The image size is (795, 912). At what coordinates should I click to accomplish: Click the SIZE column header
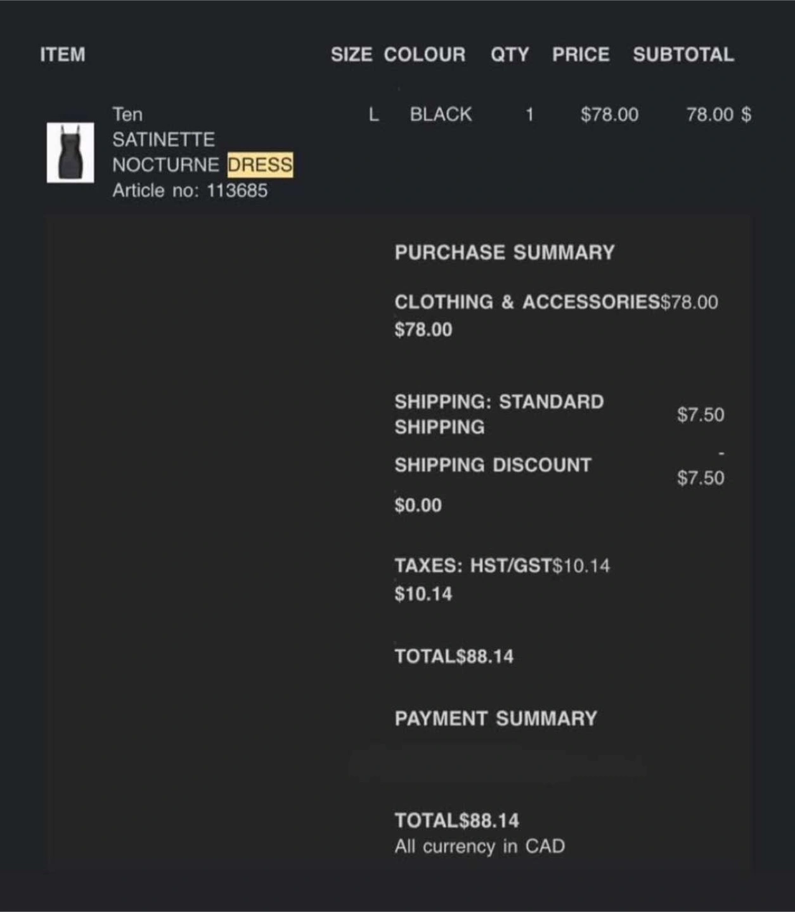(351, 54)
